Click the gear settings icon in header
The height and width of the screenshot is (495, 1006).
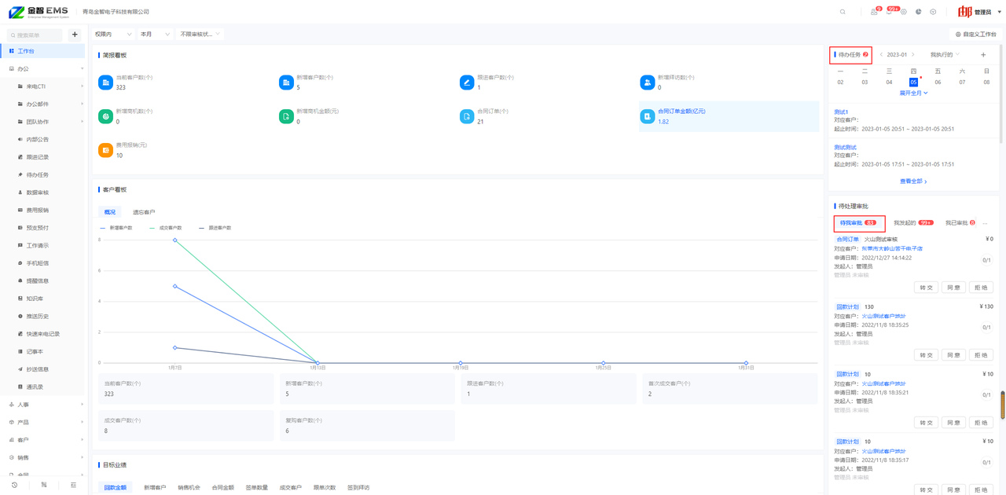point(904,12)
